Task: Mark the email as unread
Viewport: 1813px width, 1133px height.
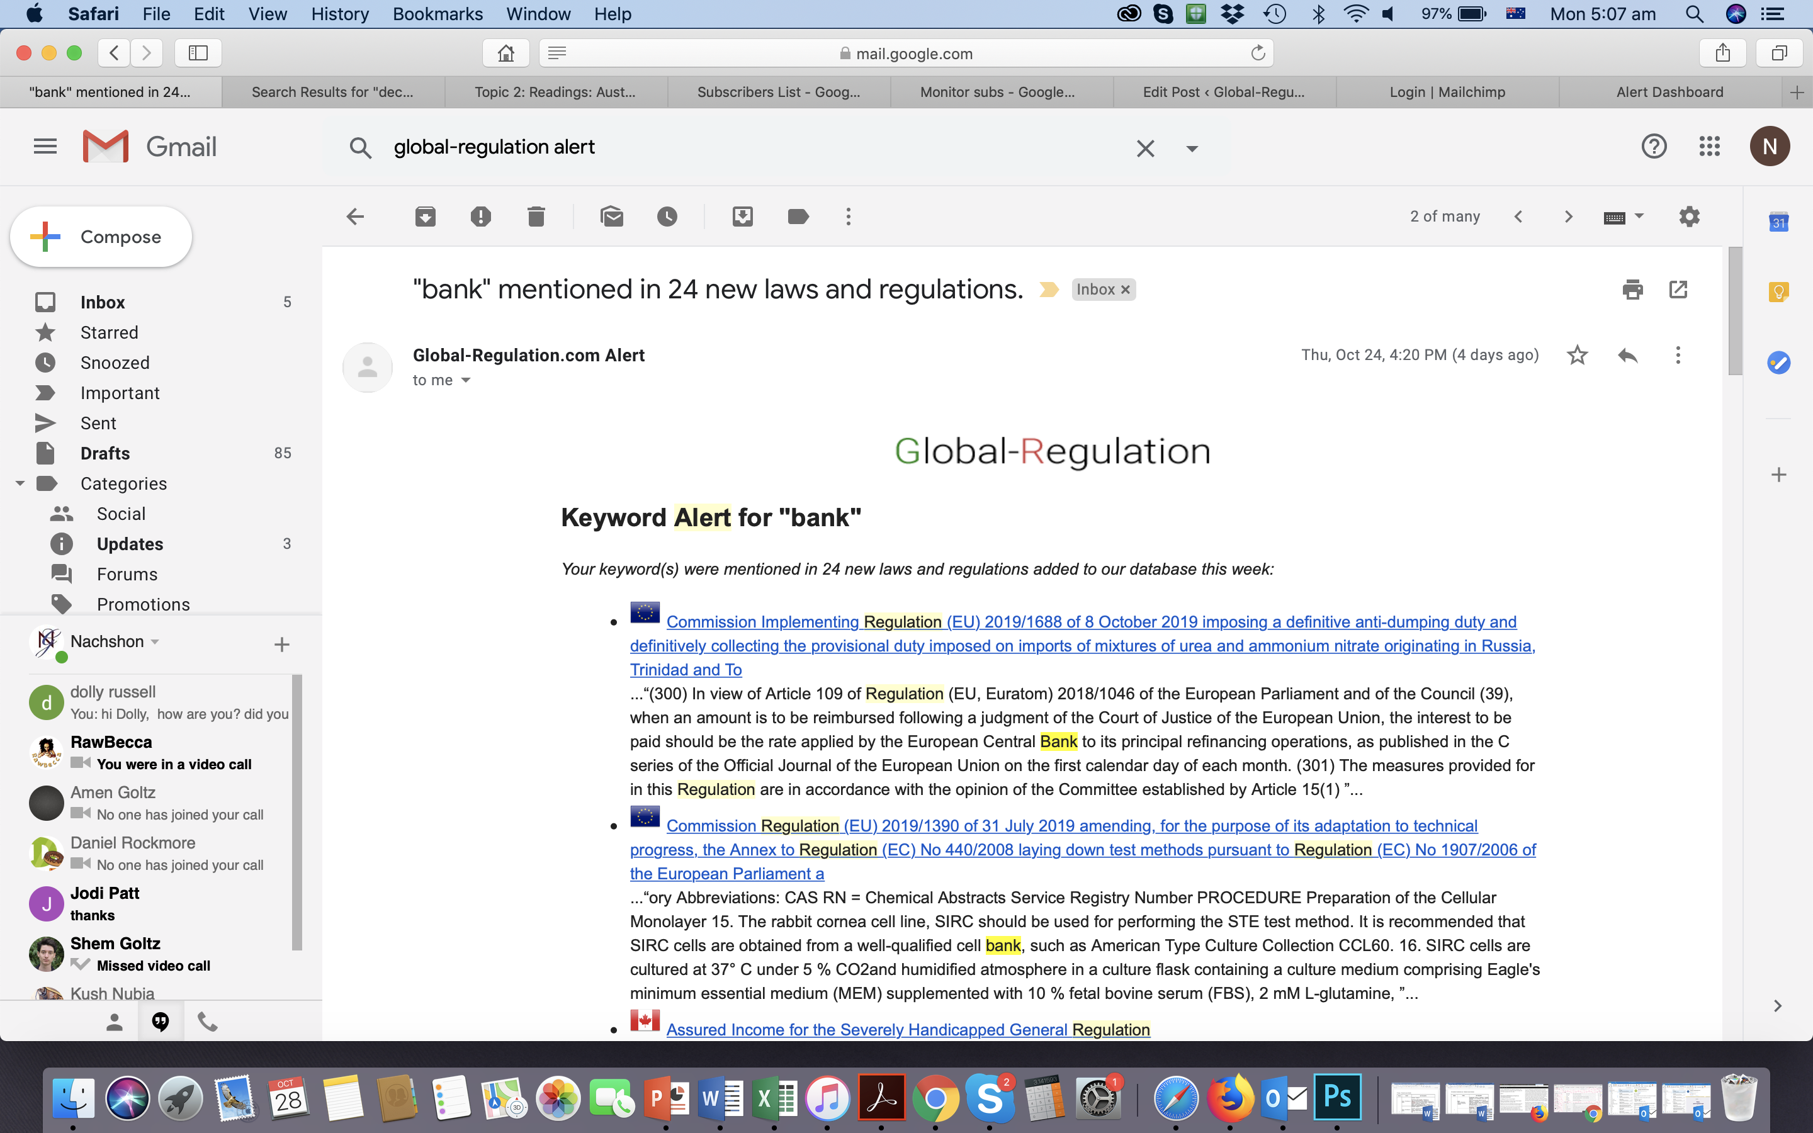Action: [x=612, y=217]
